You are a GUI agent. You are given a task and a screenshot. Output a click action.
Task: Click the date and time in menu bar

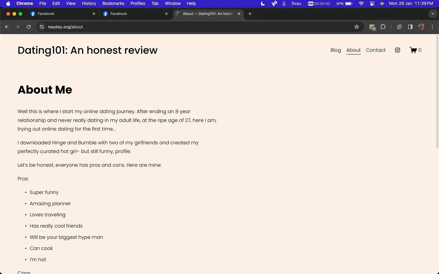[x=411, y=3]
